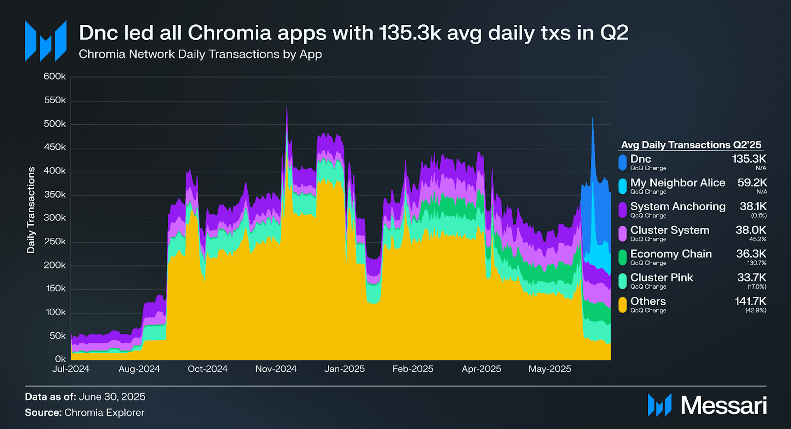Viewport: 791px width, 429px height.
Task: Click the Messari logo at bottom-right
Action: tap(707, 405)
